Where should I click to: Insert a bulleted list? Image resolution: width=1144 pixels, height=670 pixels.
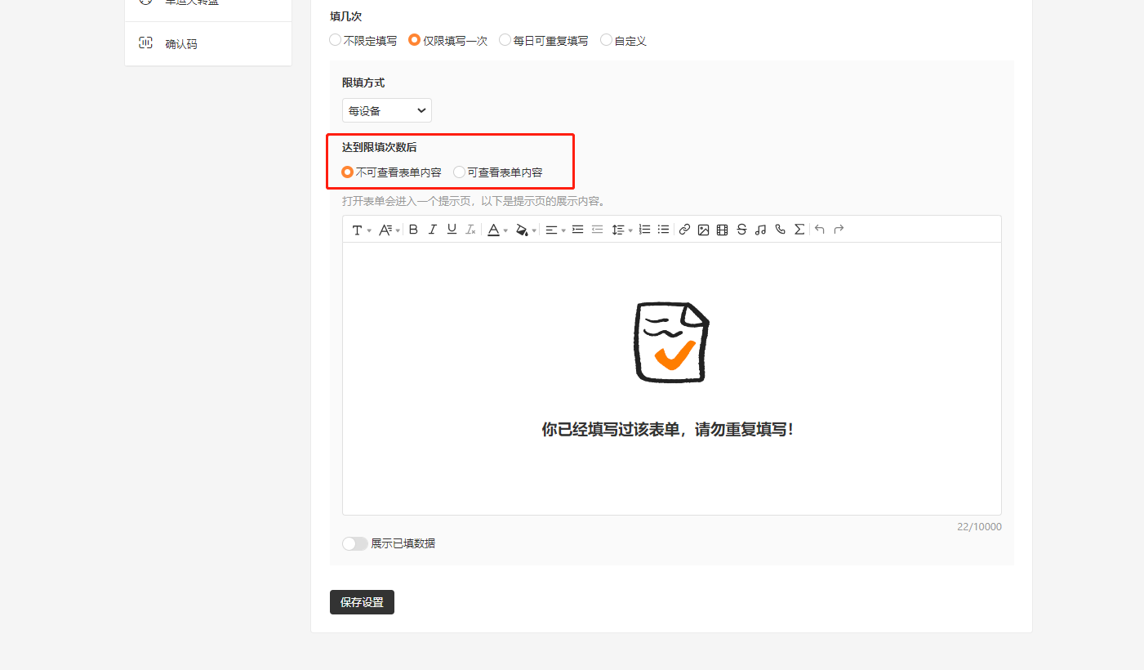663,230
